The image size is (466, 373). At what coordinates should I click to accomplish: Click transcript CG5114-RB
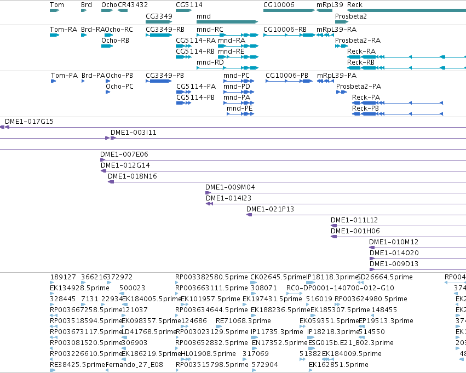click(183, 57)
